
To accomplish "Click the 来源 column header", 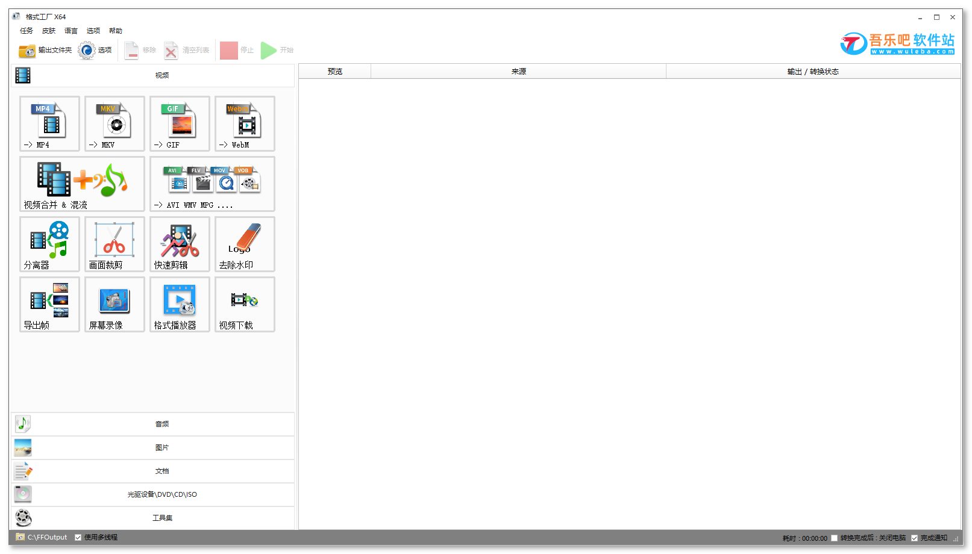I will click(519, 71).
